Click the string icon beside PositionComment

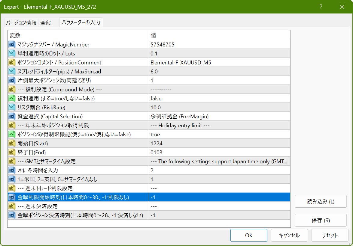(x=12, y=63)
